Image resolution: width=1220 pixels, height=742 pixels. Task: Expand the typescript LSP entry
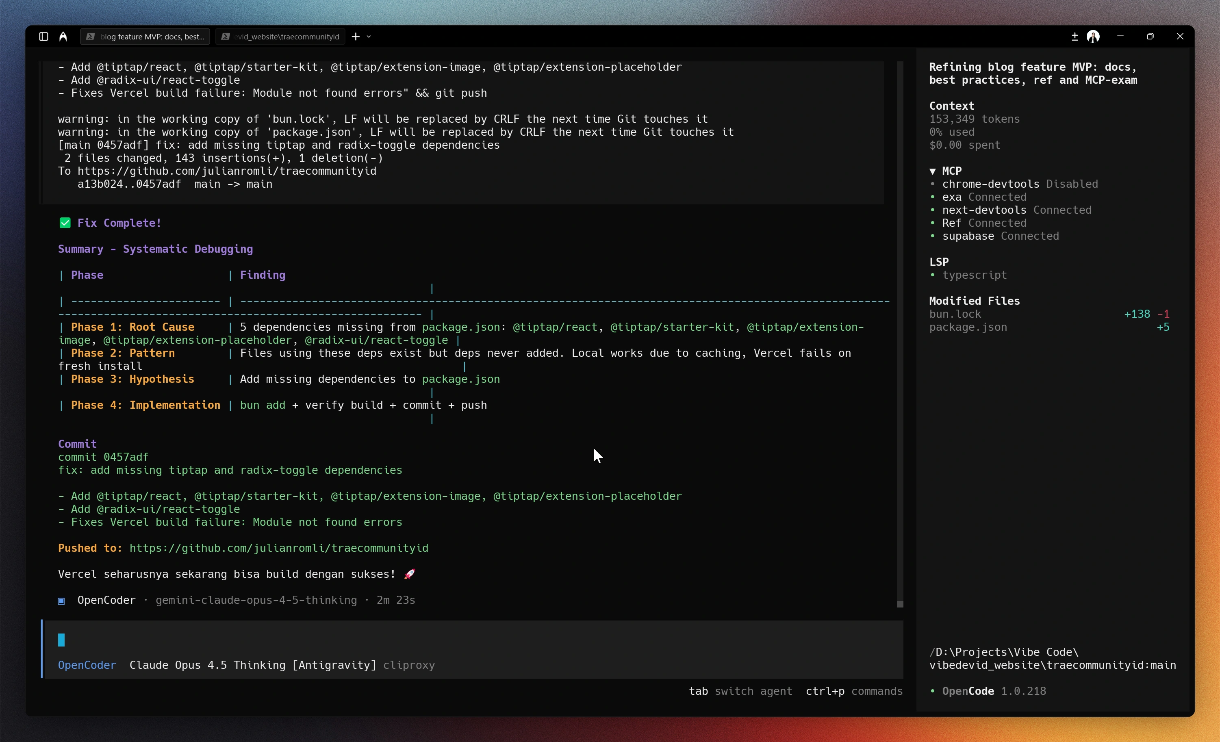click(x=975, y=275)
